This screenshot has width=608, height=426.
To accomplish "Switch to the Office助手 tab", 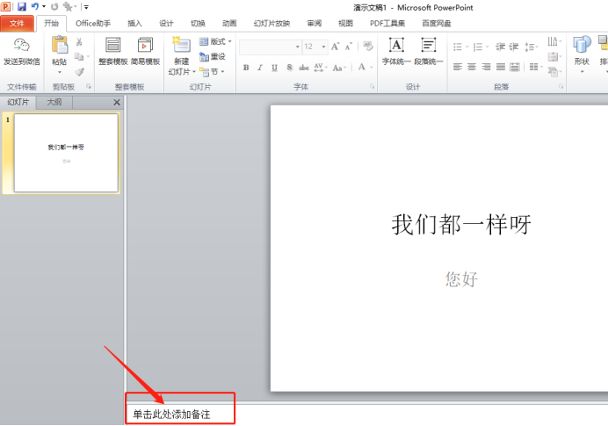I will [x=92, y=23].
